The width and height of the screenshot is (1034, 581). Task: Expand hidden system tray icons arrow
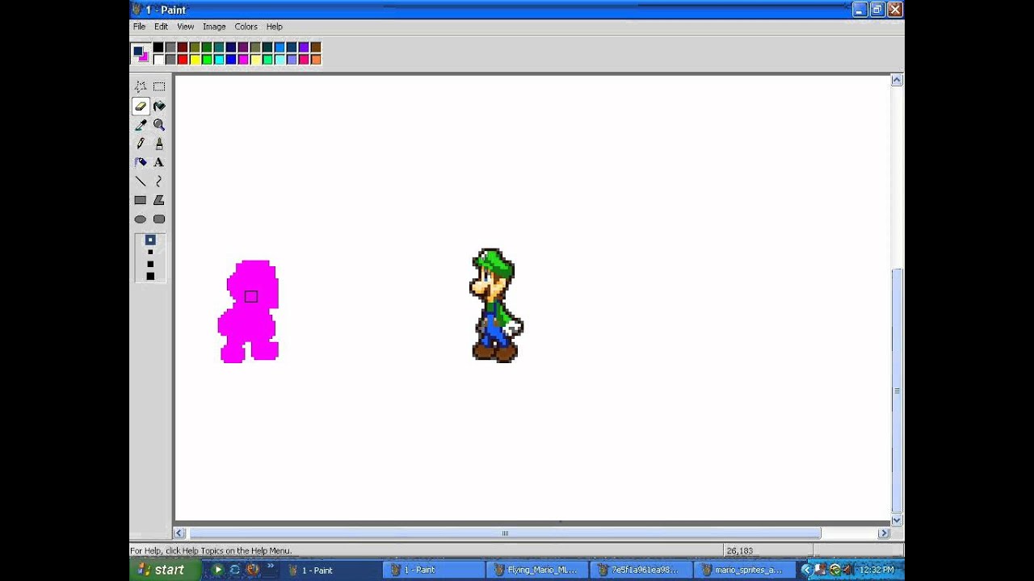pyautogui.click(x=805, y=570)
